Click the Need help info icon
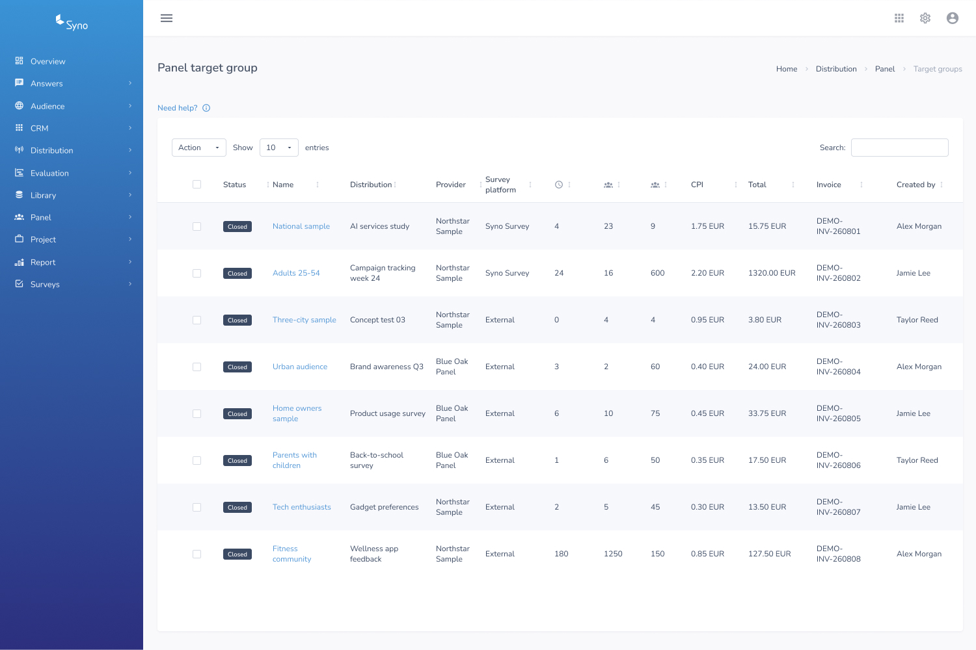This screenshot has height=650, width=976. (206, 108)
